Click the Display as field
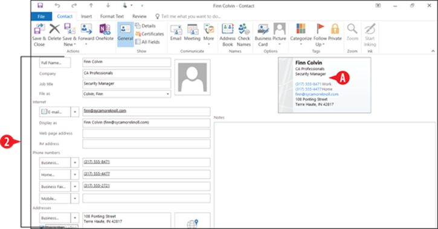438x229 pixels. click(146, 123)
